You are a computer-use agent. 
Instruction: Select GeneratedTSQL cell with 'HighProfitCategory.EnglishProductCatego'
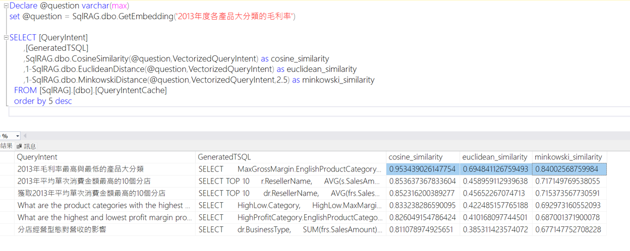click(291, 217)
